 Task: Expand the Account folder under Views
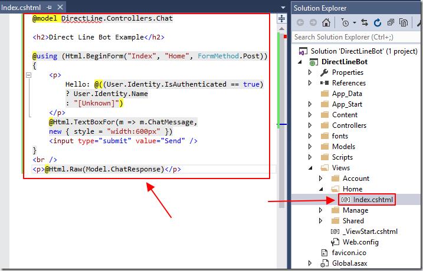320,179
